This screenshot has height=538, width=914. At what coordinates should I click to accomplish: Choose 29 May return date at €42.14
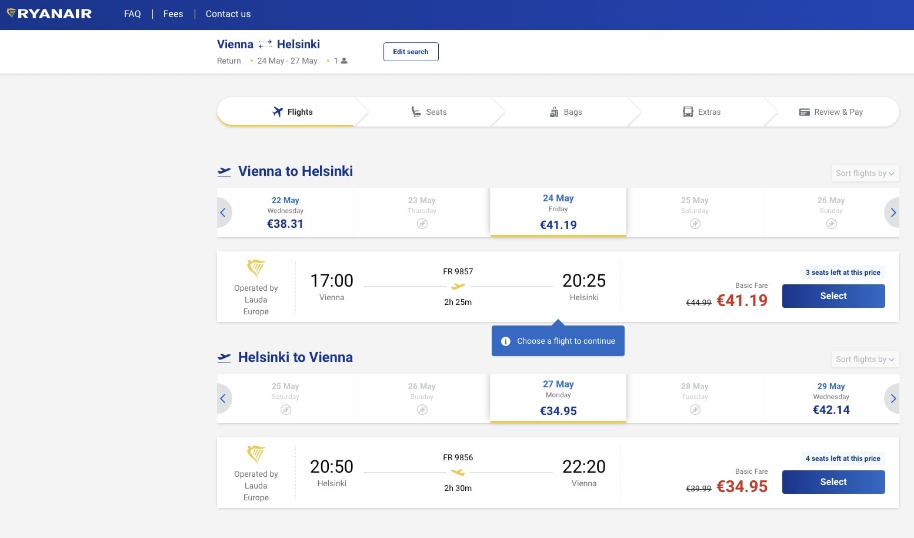point(830,398)
